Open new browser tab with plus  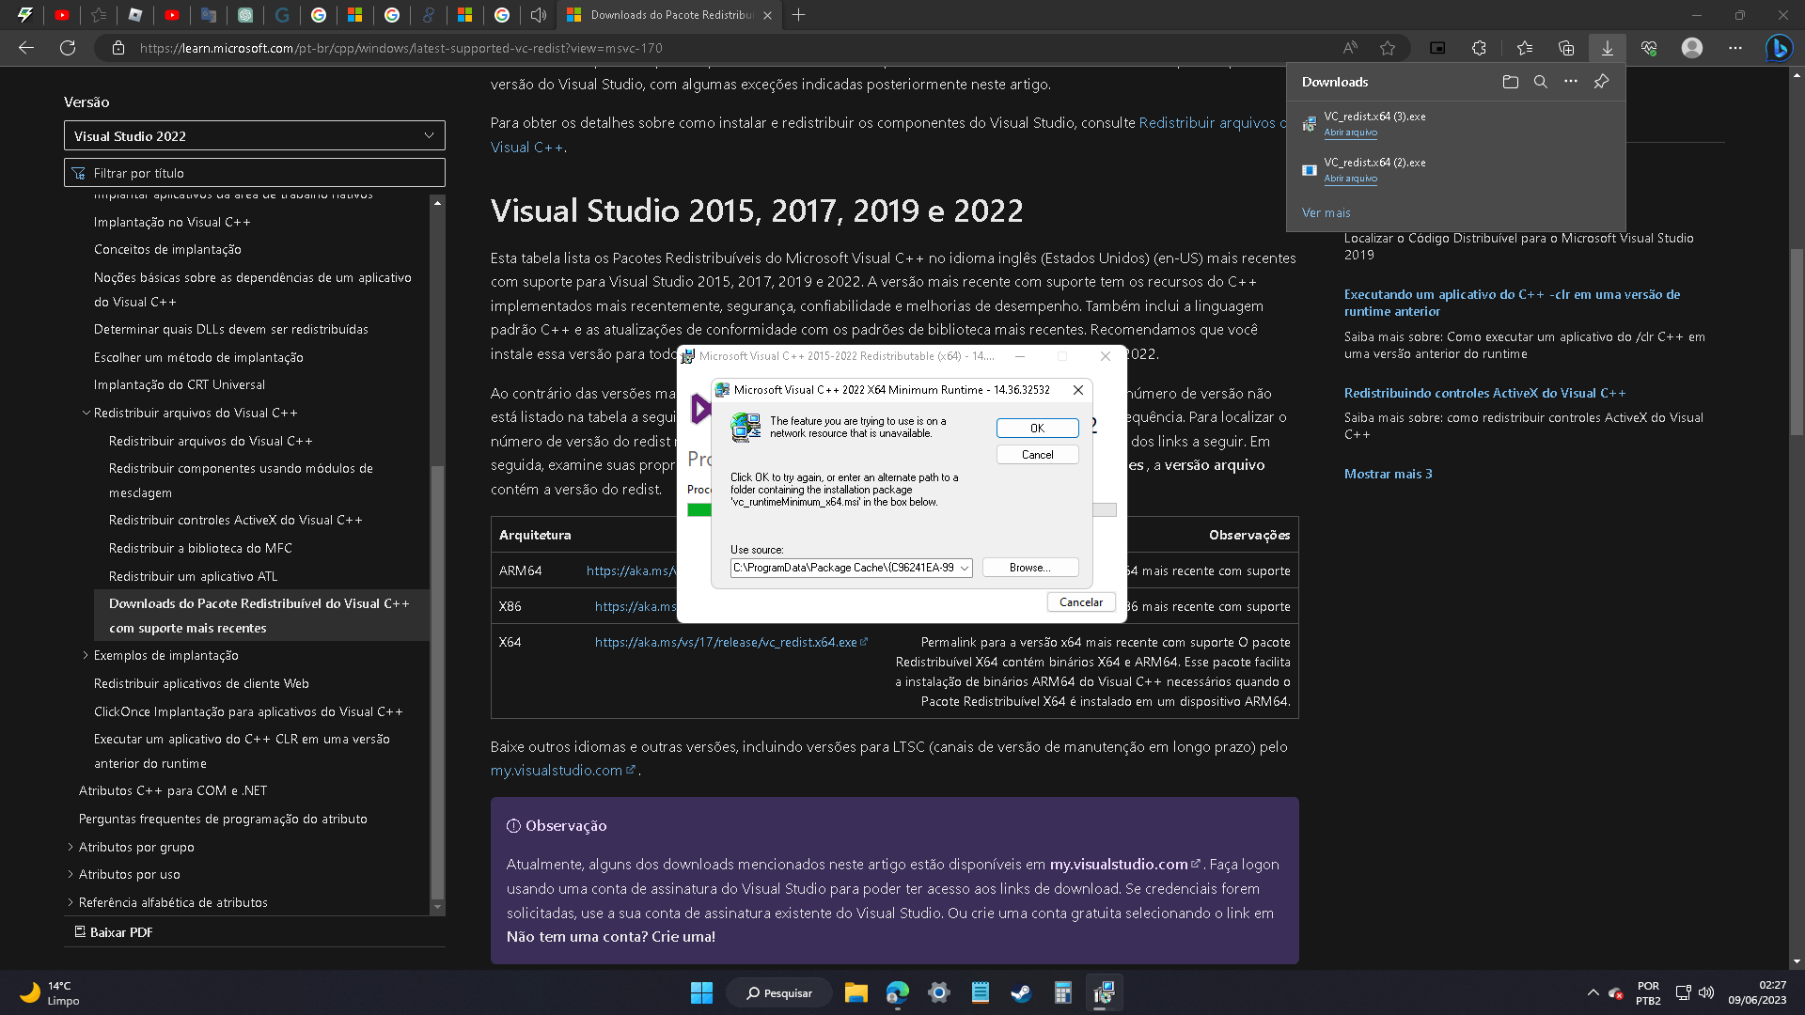(x=799, y=15)
